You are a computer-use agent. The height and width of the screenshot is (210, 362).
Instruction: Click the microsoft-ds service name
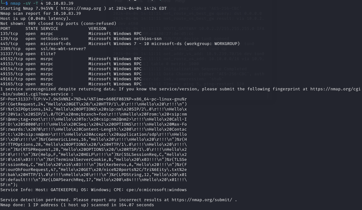point(56,44)
